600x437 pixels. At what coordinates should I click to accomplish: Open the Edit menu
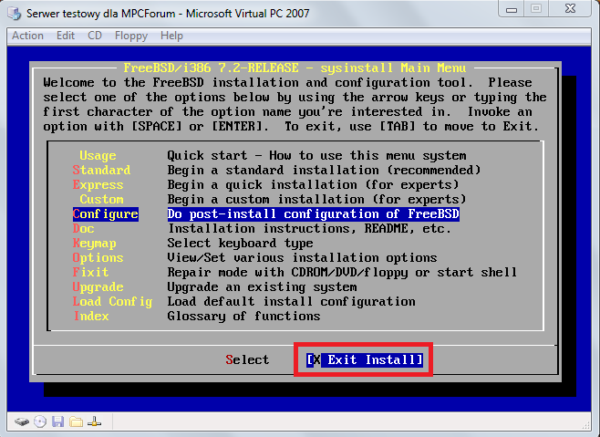[66, 36]
